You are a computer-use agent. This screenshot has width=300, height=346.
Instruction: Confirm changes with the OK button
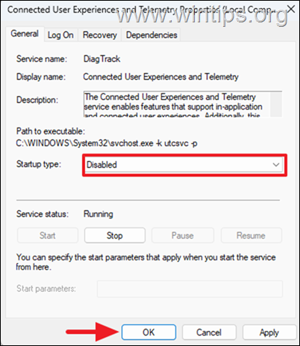click(149, 333)
